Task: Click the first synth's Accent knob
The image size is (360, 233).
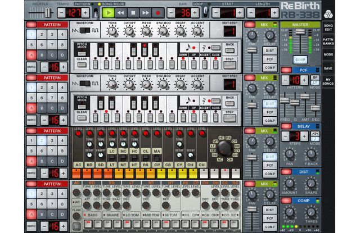Action: [197, 31]
